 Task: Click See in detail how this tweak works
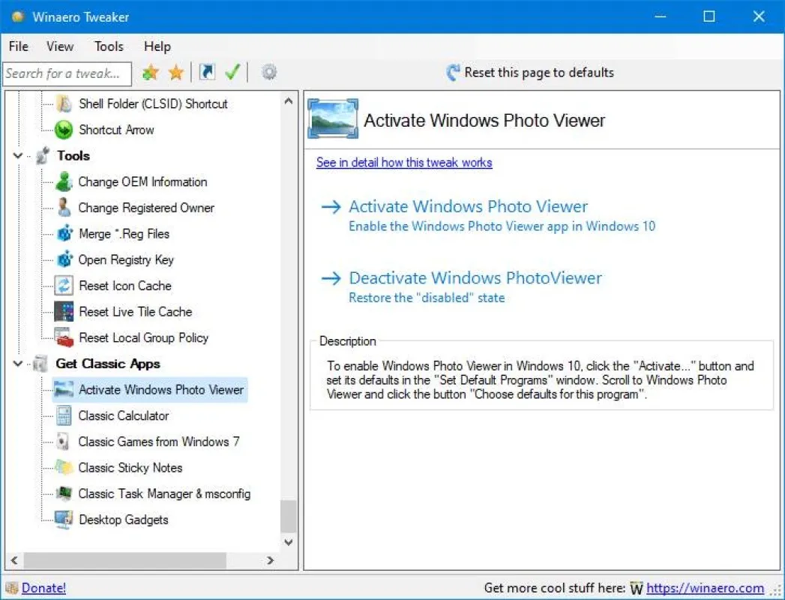pyautogui.click(x=404, y=162)
